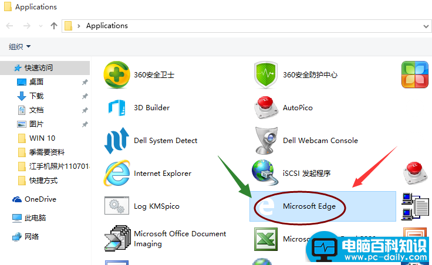Open 桌面 in the sidebar
This screenshot has height=265, width=432.
point(36,82)
